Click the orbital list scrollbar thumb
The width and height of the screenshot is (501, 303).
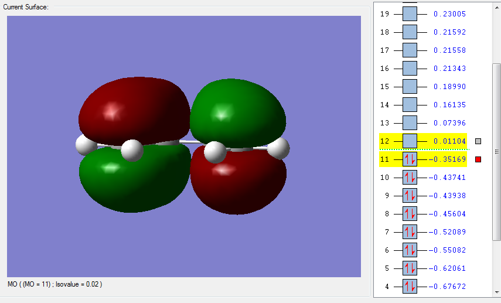click(496, 152)
